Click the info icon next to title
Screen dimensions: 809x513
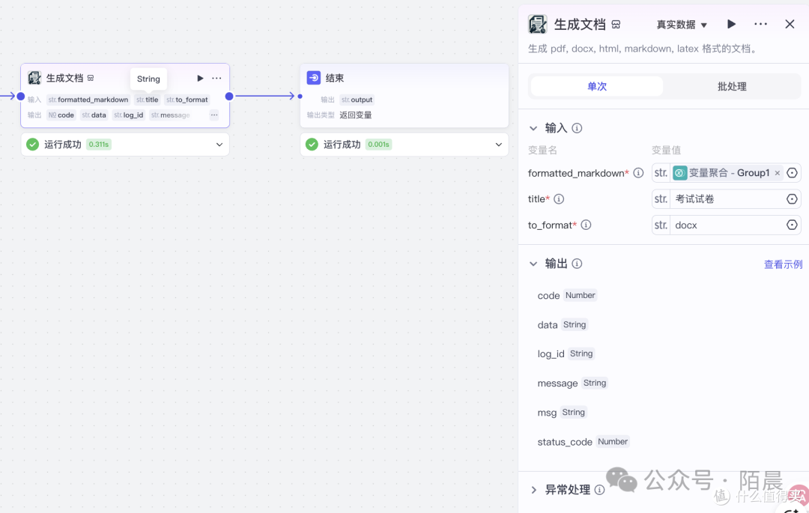point(559,199)
